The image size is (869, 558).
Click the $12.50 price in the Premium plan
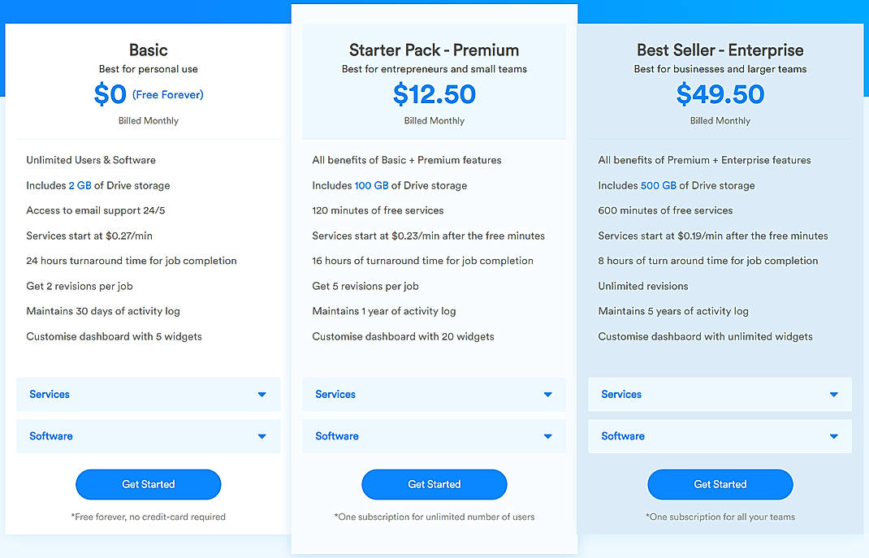(434, 95)
